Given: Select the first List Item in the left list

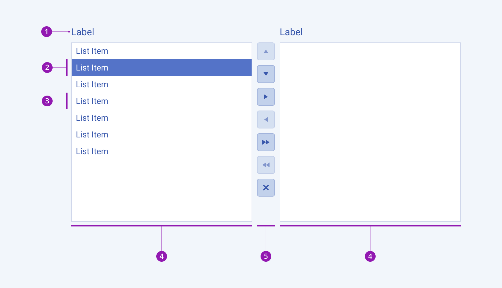Looking at the screenshot, I should click(92, 51).
